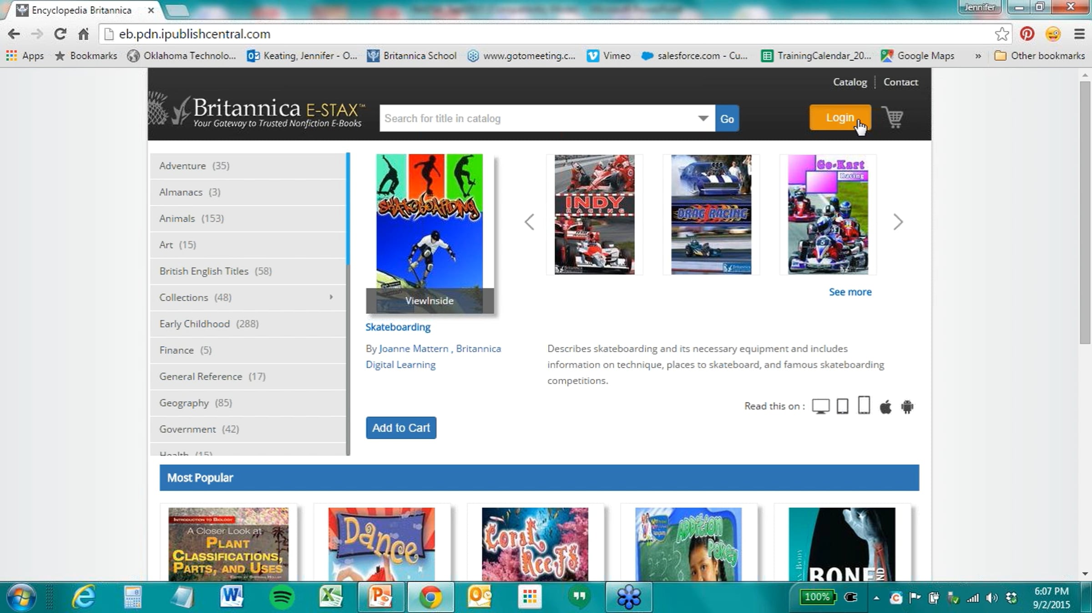This screenshot has height=613, width=1092.
Task: Open the shopping cart icon
Action: coord(893,117)
